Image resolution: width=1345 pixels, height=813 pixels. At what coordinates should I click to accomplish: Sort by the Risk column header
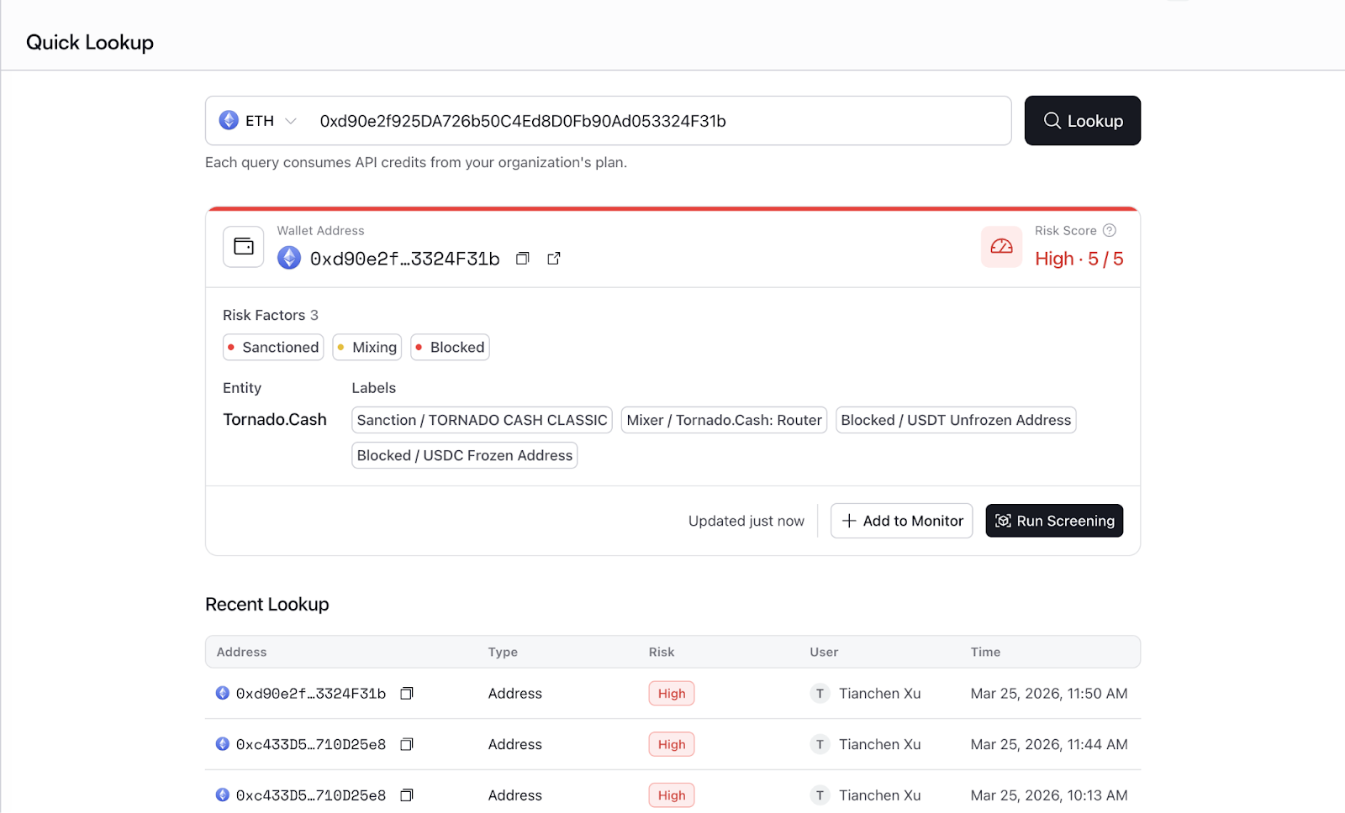[662, 652]
